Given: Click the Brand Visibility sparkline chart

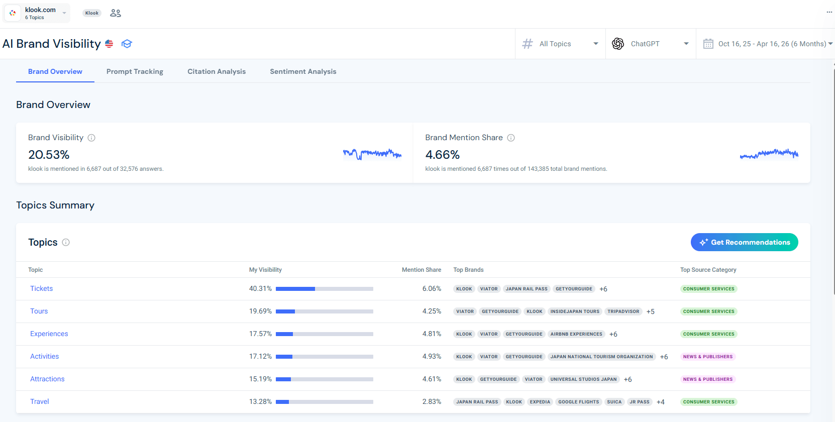Looking at the screenshot, I should [372, 154].
